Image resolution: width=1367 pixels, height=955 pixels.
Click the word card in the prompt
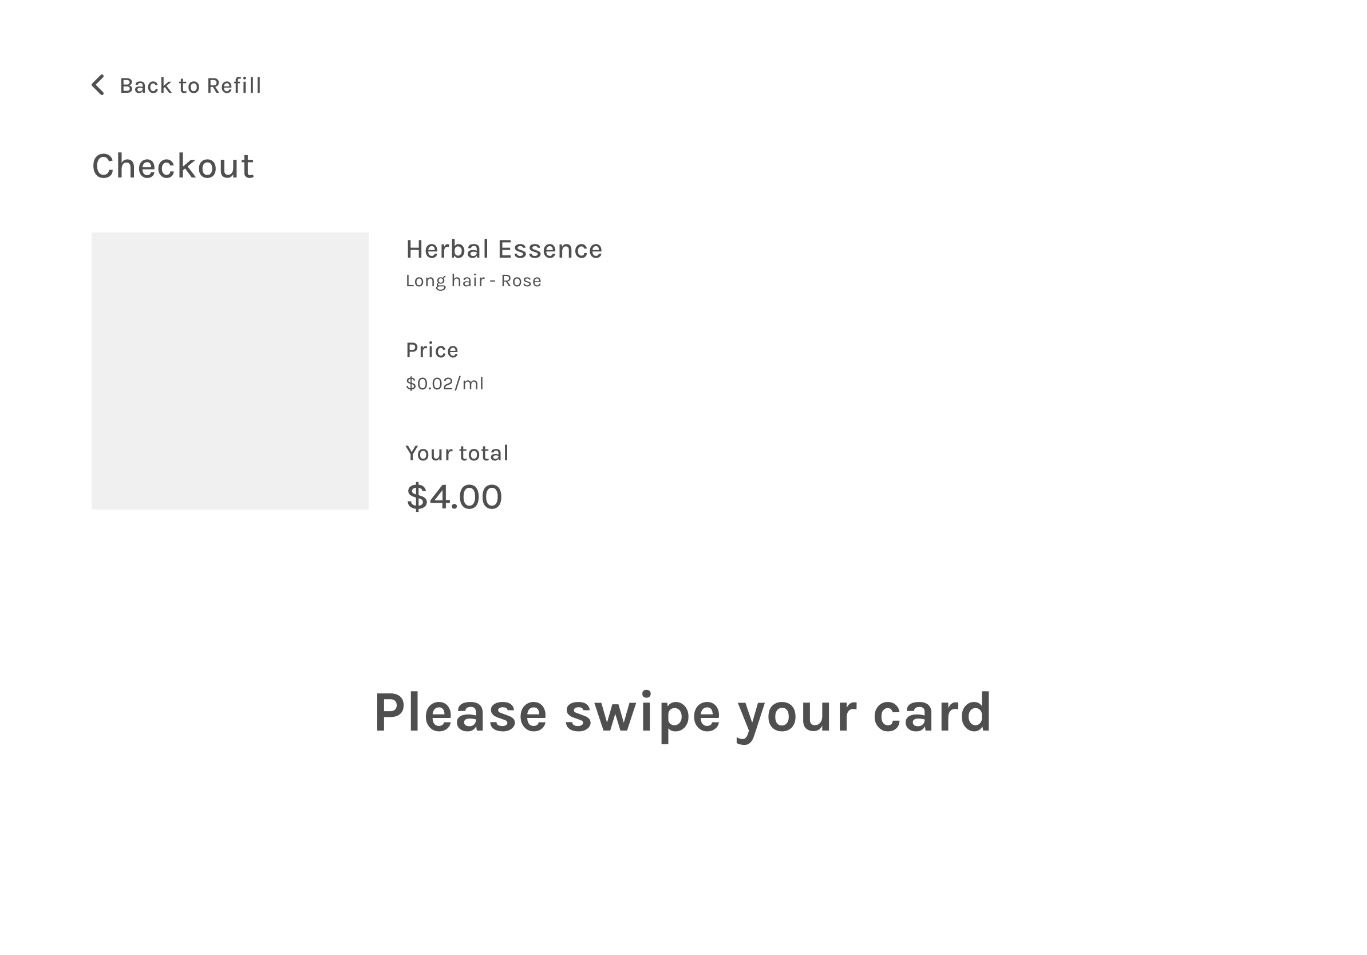[x=933, y=713]
